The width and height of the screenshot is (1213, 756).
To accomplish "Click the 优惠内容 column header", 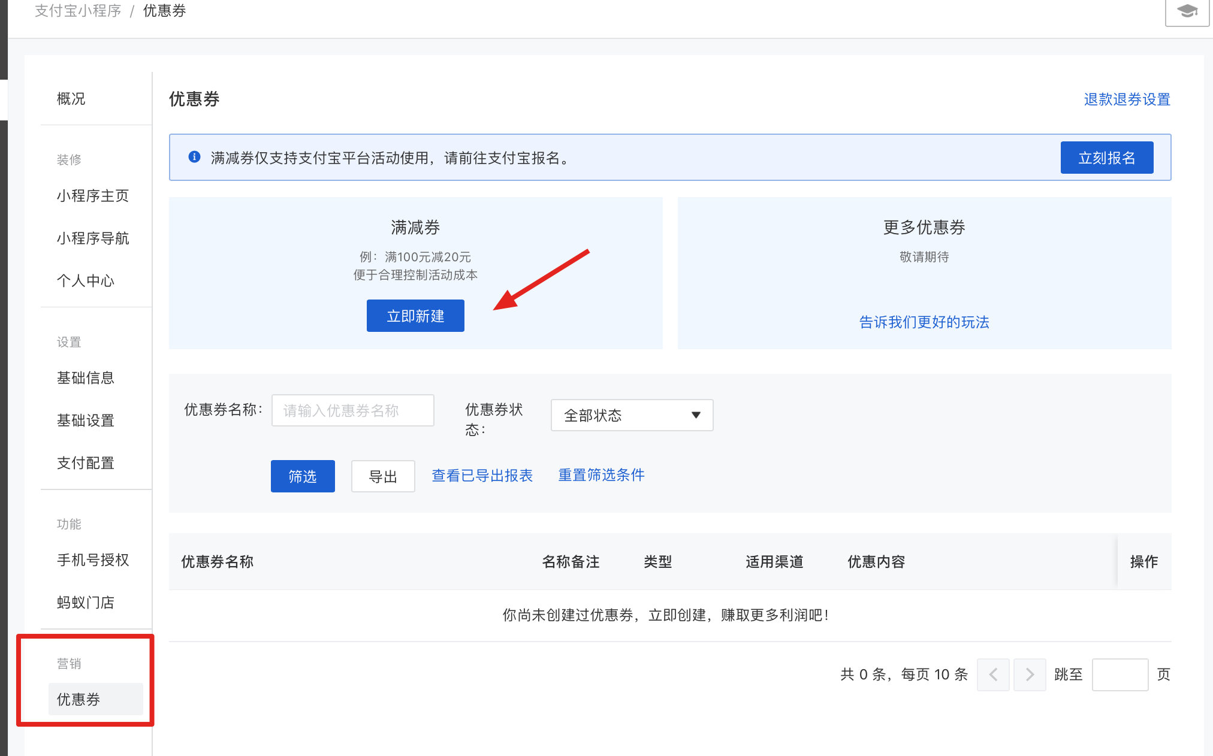I will click(876, 562).
